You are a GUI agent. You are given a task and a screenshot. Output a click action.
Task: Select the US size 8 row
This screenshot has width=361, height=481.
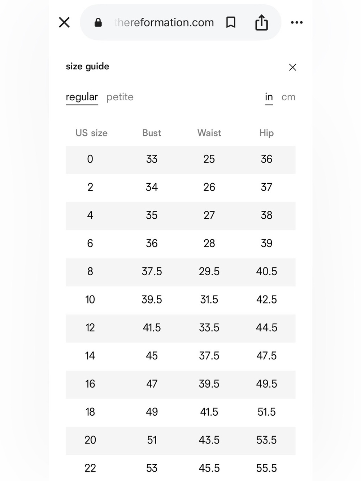(x=180, y=272)
